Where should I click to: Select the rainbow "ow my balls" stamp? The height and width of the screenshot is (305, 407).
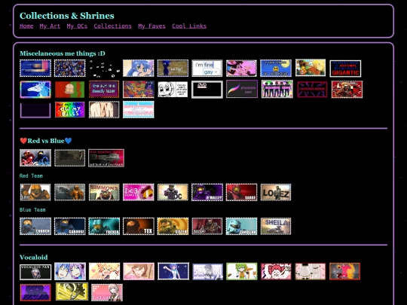[x=70, y=109]
